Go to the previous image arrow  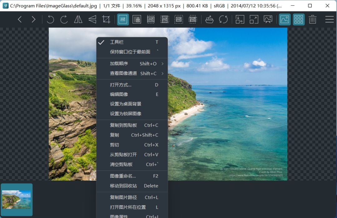pos(20,19)
